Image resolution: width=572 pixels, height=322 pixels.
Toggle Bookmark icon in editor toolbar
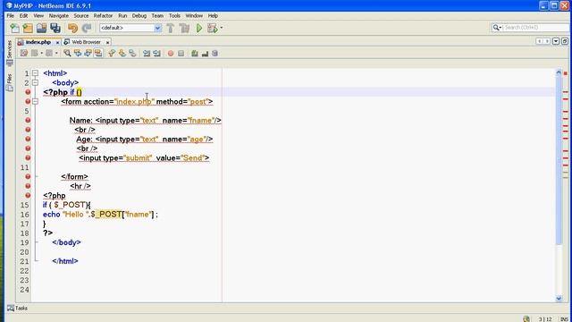point(132,54)
